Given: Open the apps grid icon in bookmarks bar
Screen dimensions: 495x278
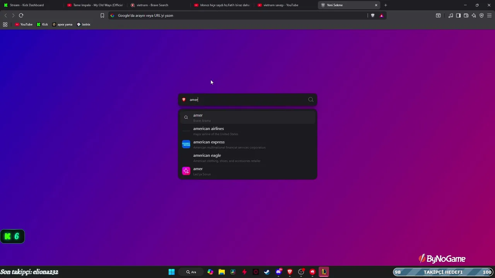Looking at the screenshot, I should coord(5,24).
